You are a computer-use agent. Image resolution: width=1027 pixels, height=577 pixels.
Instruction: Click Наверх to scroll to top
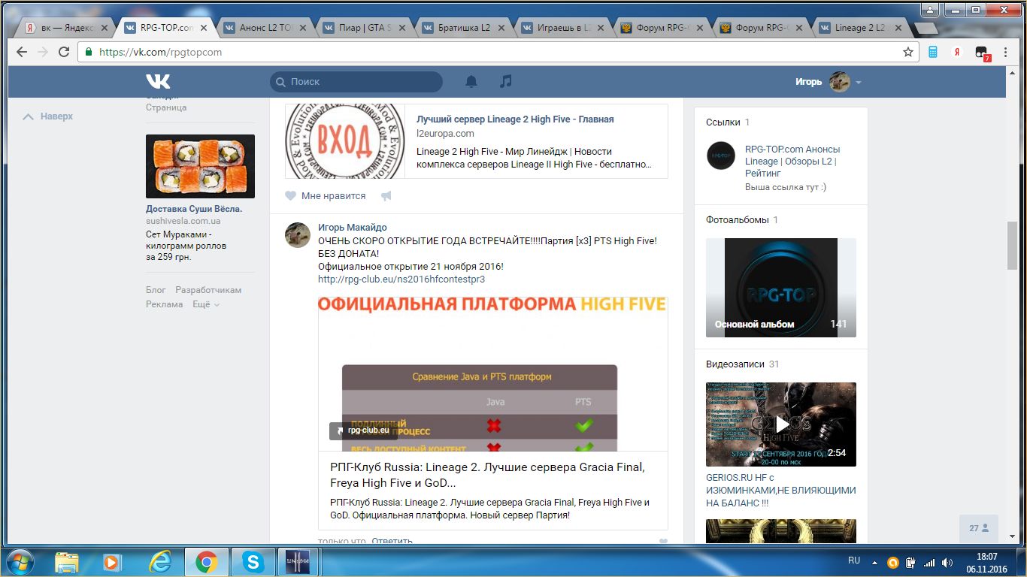[x=49, y=116]
